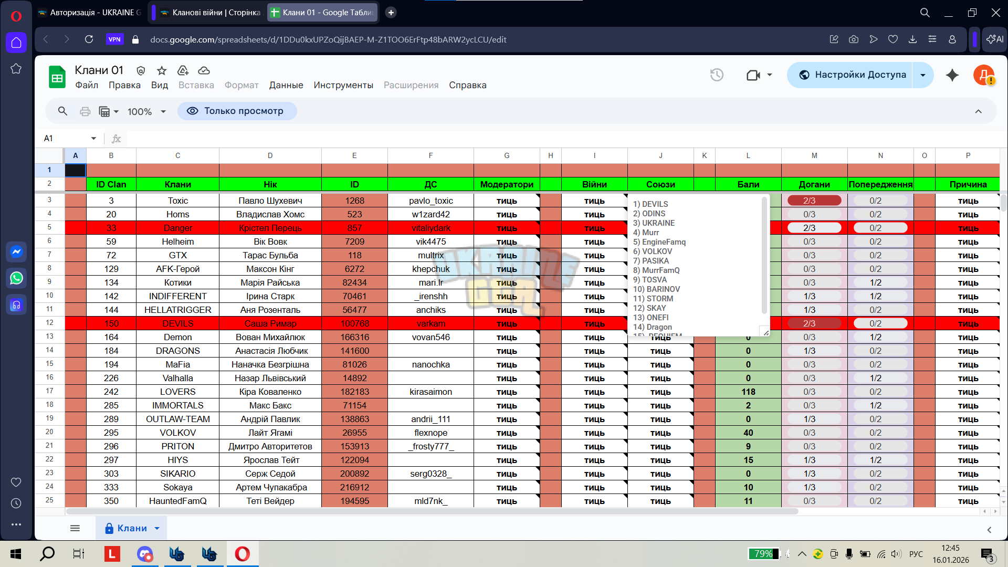
Task: Click the print icon
Action: pos(85,111)
